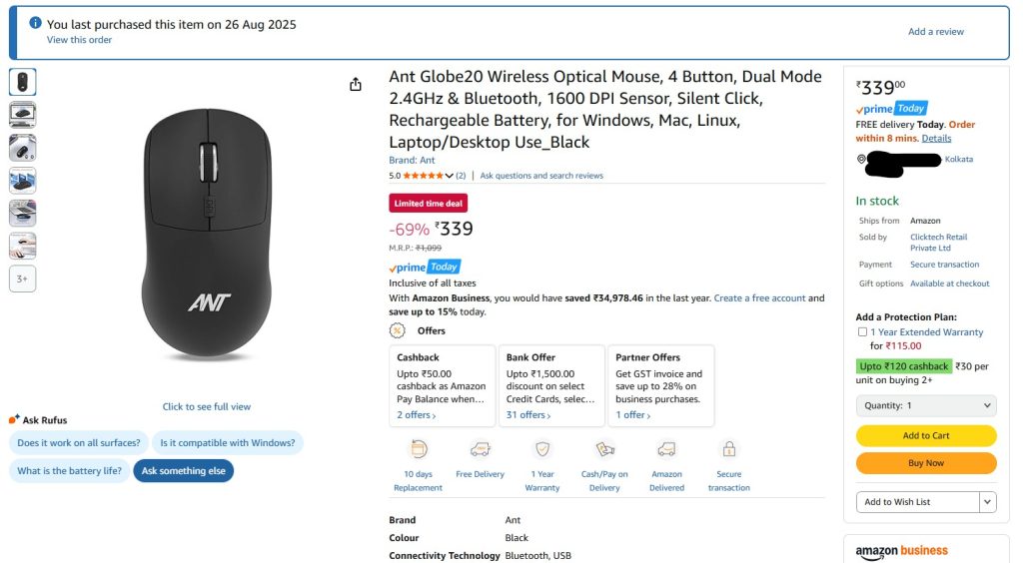This screenshot has height=563, width=1023.
Task: Expand the Add to Wish List arrow
Action: click(x=988, y=502)
